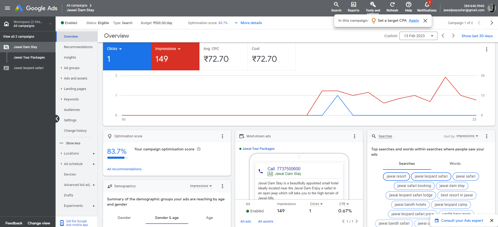The height and width of the screenshot is (227, 498).
Task: Click the Google Ads logo
Action: pyautogui.click(x=36, y=8)
